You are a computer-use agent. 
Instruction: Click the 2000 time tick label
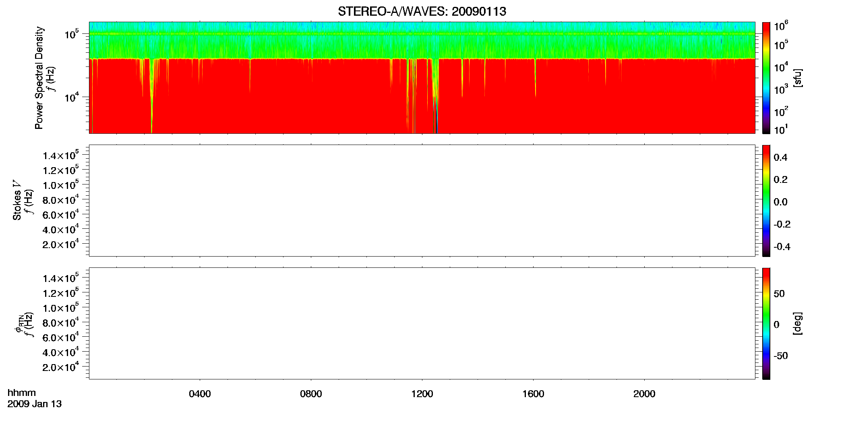[x=644, y=394]
